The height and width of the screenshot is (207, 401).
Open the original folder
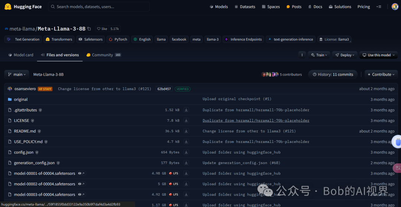pyautogui.click(x=21, y=99)
